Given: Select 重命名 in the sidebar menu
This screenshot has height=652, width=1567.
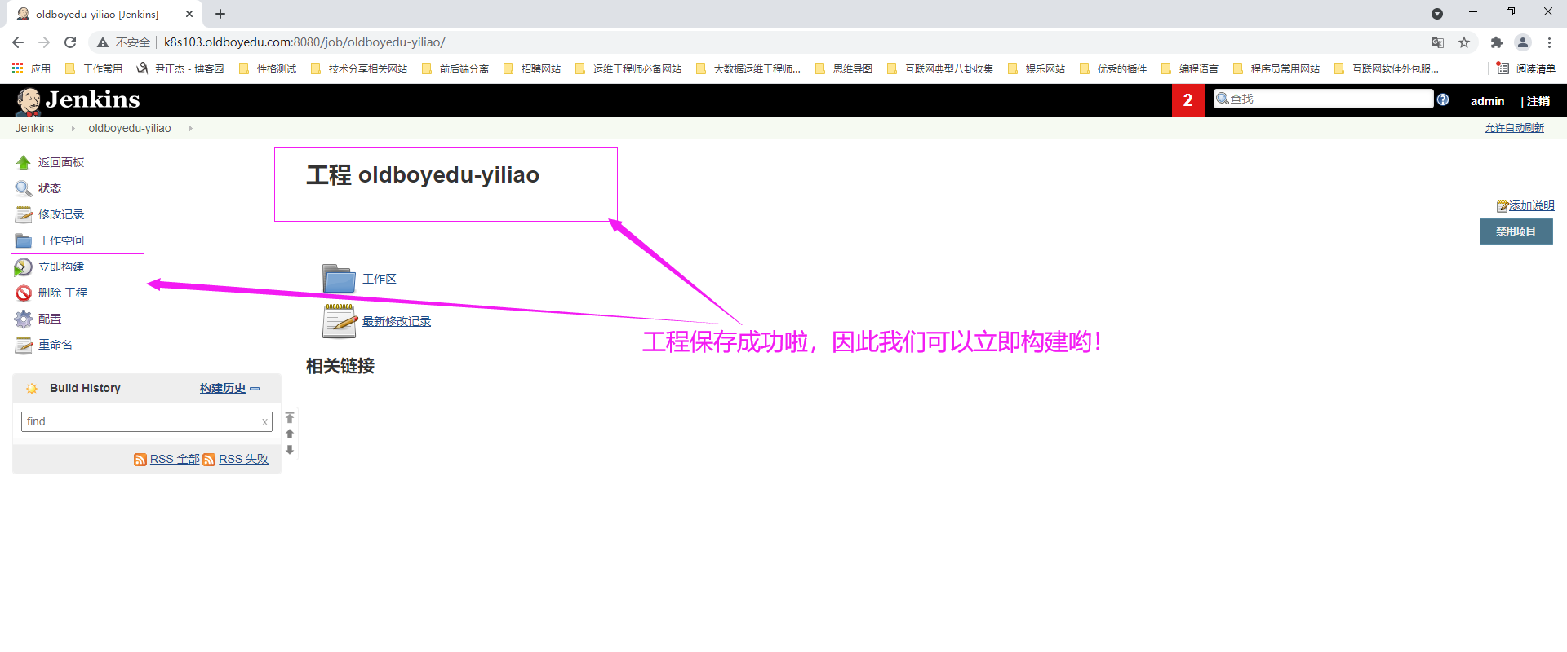Looking at the screenshot, I should pos(55,346).
